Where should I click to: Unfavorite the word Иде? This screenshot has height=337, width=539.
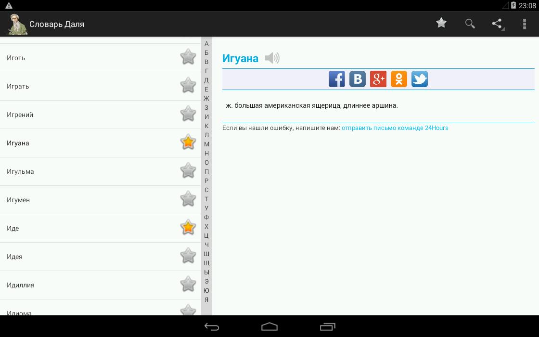[x=188, y=227]
